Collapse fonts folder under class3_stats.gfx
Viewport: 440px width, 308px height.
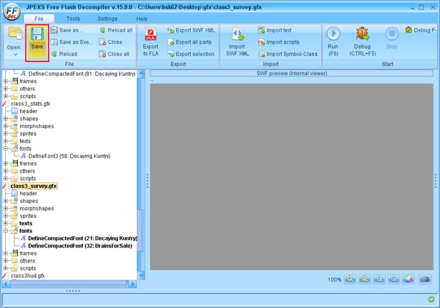pos(5,148)
